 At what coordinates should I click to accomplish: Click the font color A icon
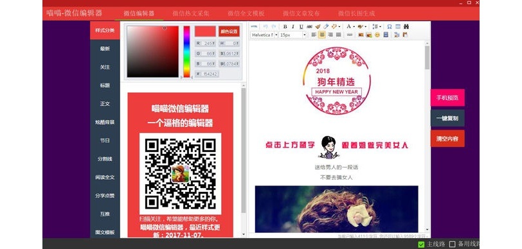[348, 26]
